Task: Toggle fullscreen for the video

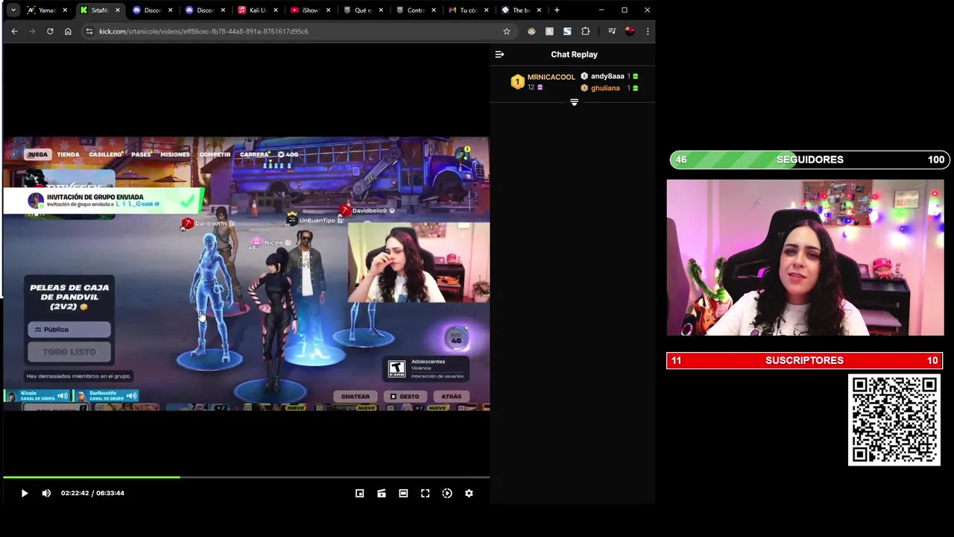Action: click(425, 493)
